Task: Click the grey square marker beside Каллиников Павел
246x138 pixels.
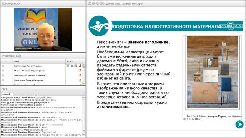Action: [3, 66]
